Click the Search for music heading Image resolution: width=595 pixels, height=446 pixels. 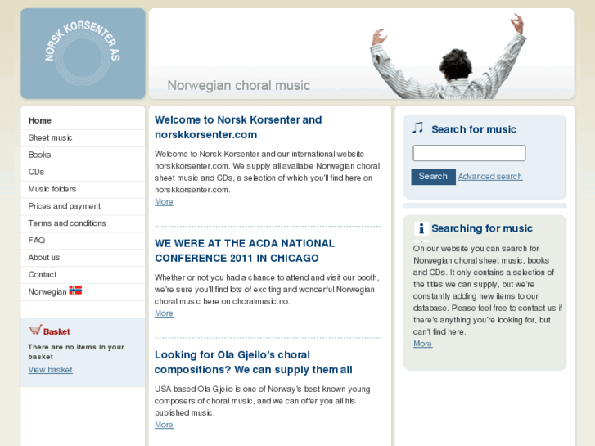474,129
